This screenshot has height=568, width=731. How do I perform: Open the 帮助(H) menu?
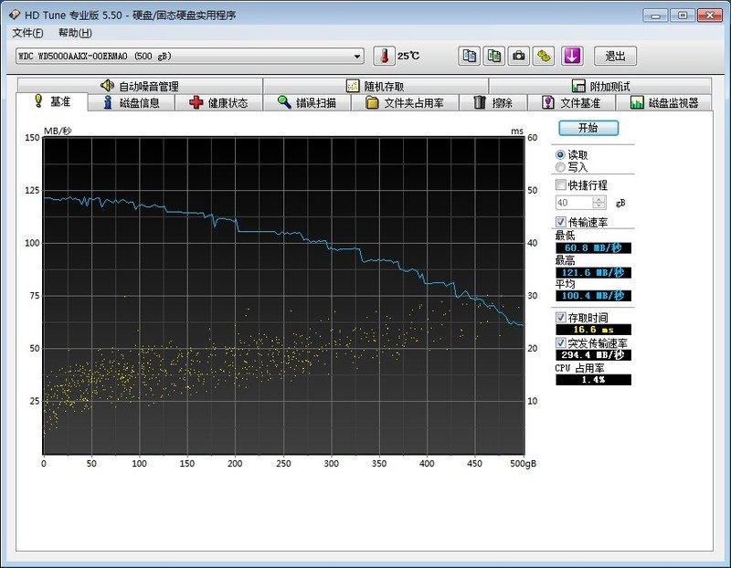[x=75, y=33]
